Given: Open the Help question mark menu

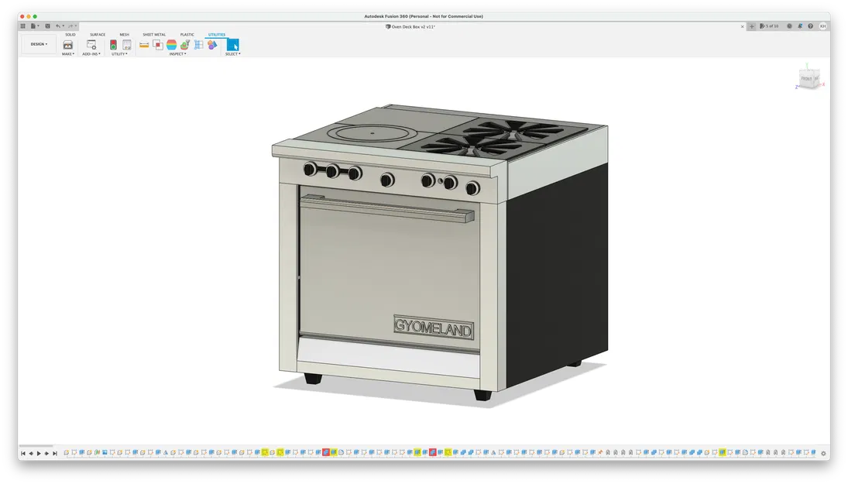Looking at the screenshot, I should (x=810, y=26).
